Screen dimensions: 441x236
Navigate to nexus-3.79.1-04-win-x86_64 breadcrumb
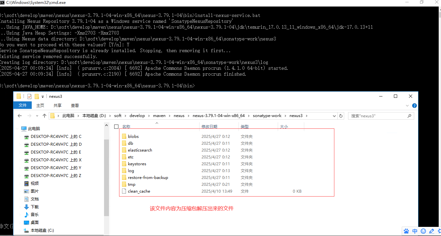click(x=219, y=116)
